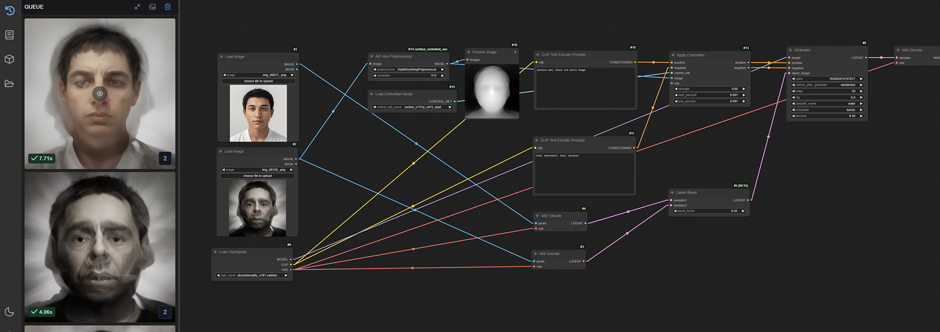Click the #5 [BETA] node badge
The width and height of the screenshot is (940, 332).
[741, 186]
